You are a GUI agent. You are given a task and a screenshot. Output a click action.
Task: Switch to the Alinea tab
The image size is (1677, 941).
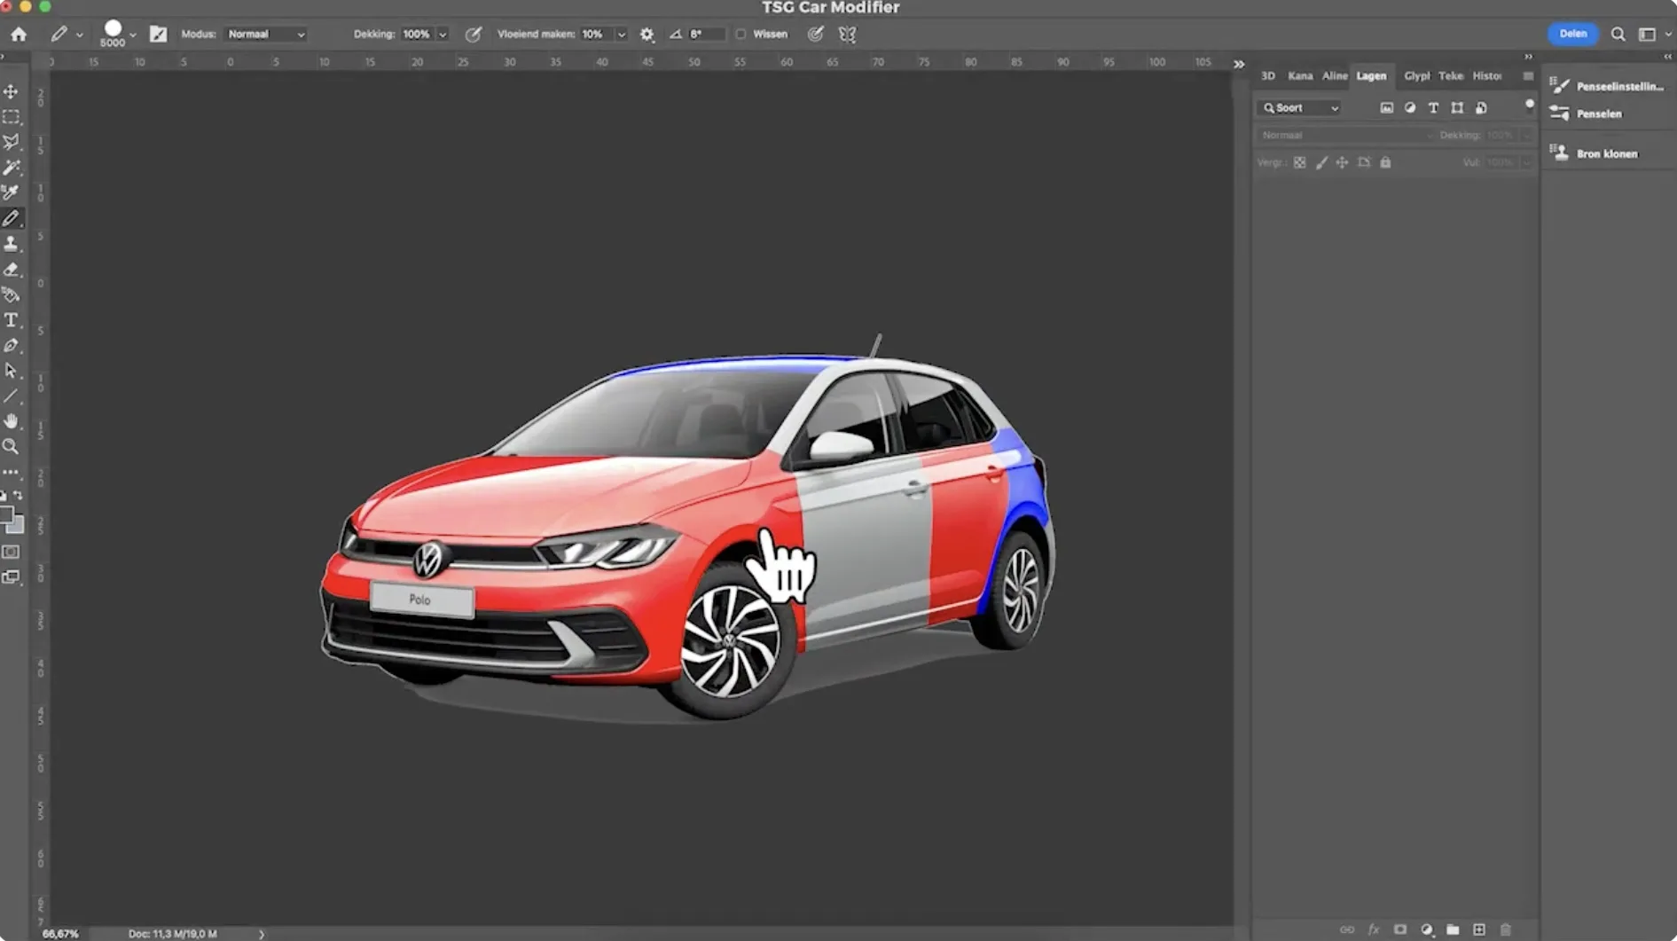click(1335, 76)
